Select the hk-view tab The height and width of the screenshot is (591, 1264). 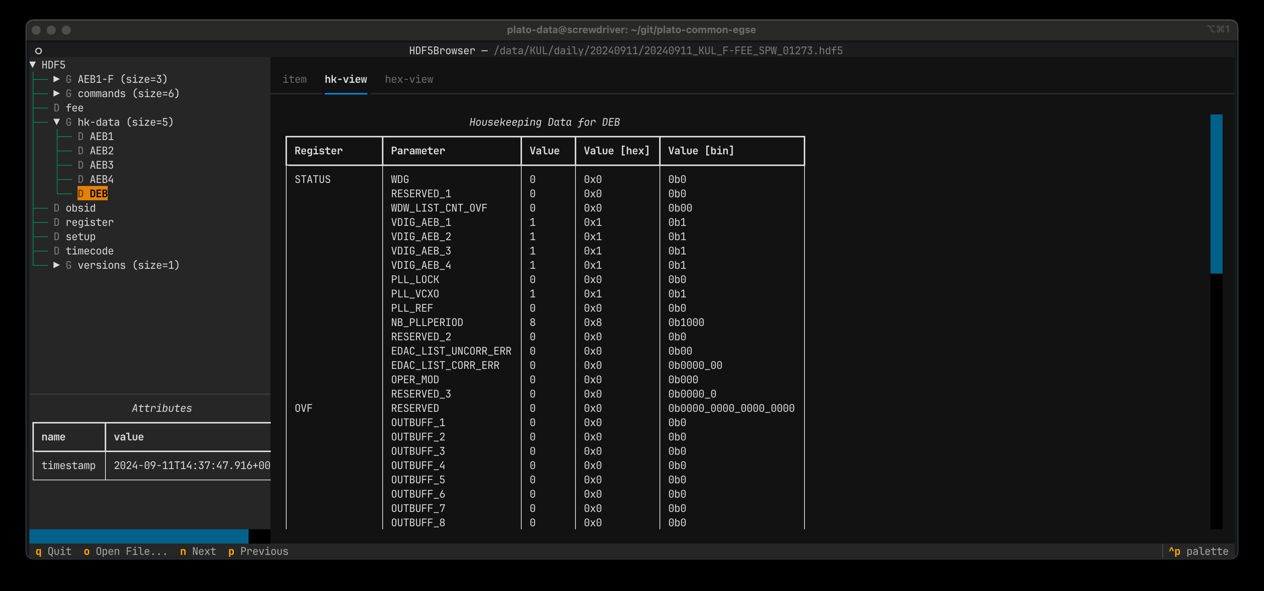pos(345,79)
